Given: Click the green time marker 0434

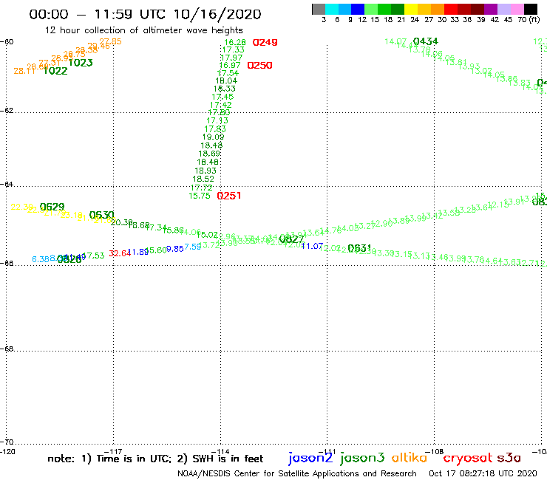Looking at the screenshot, I should [x=425, y=41].
